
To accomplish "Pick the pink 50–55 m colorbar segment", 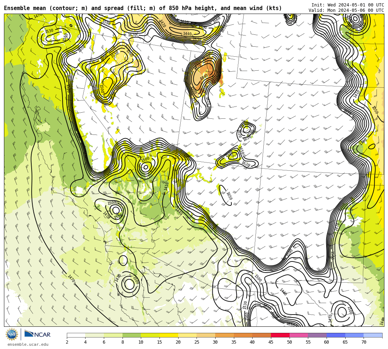I will coord(299,335).
